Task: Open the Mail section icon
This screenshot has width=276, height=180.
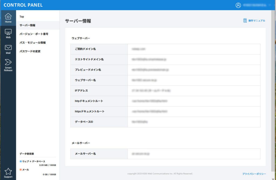Action: [8, 49]
